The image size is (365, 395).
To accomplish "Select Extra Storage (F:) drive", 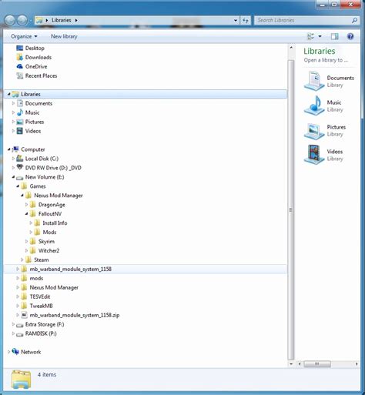I will point(45,324).
